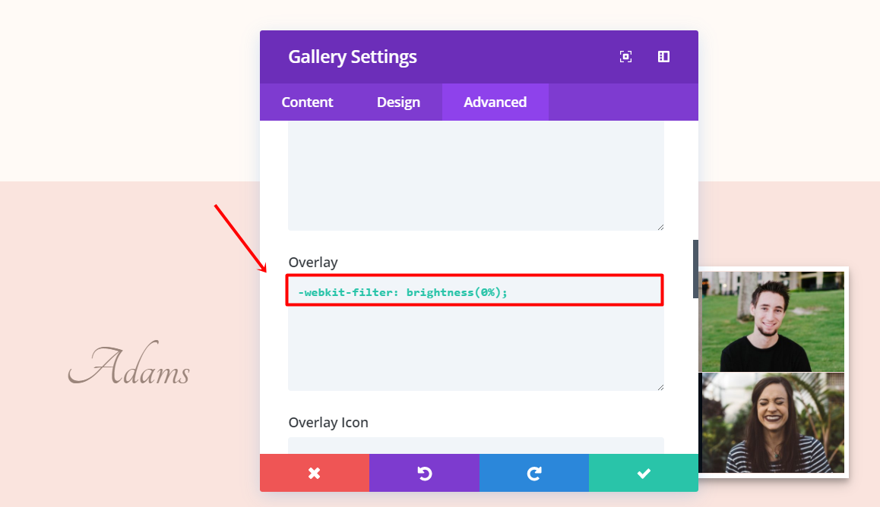Image resolution: width=880 pixels, height=507 pixels.
Task: Select the Adams heading text
Action: click(129, 369)
